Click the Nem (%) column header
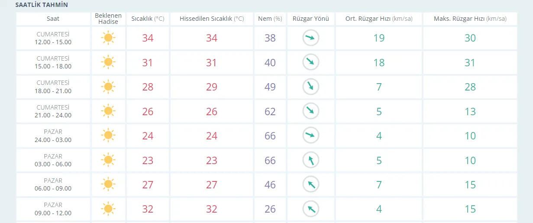Screen dimensions: 533x223 (270, 19)
